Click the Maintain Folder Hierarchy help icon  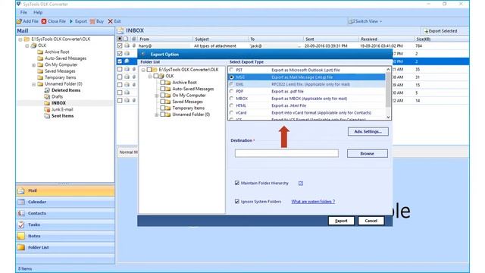click(x=301, y=184)
